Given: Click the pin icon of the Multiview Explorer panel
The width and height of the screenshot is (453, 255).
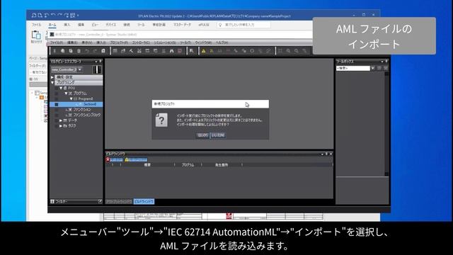Looking at the screenshot, I should coord(101,62).
